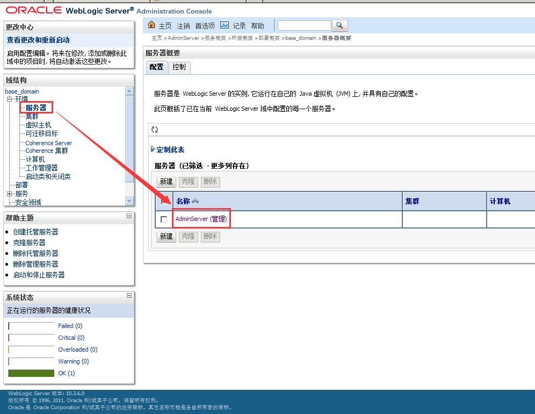Viewport: 535px width, 414px height.
Task: Click the 域结构 vertical scrollbar thumb
Action: click(129, 138)
